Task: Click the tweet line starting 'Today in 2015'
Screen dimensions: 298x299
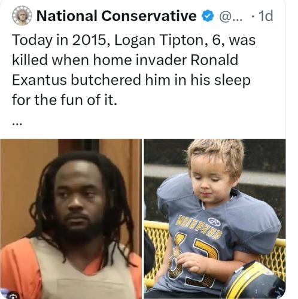Action: click(x=134, y=41)
